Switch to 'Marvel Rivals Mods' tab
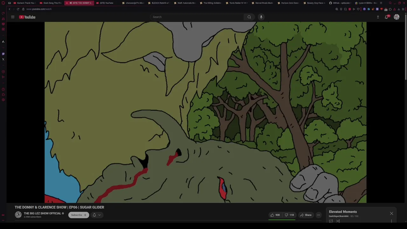 [263, 3]
